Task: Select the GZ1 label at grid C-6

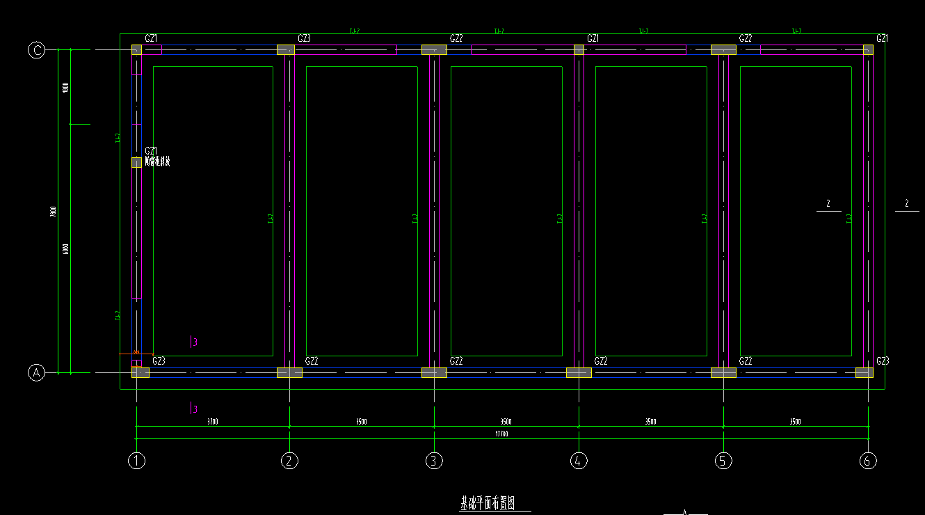Action: (882, 38)
